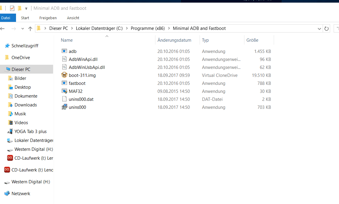Refresh the current folder view
The width and height of the screenshot is (339, 204).
[327, 28]
